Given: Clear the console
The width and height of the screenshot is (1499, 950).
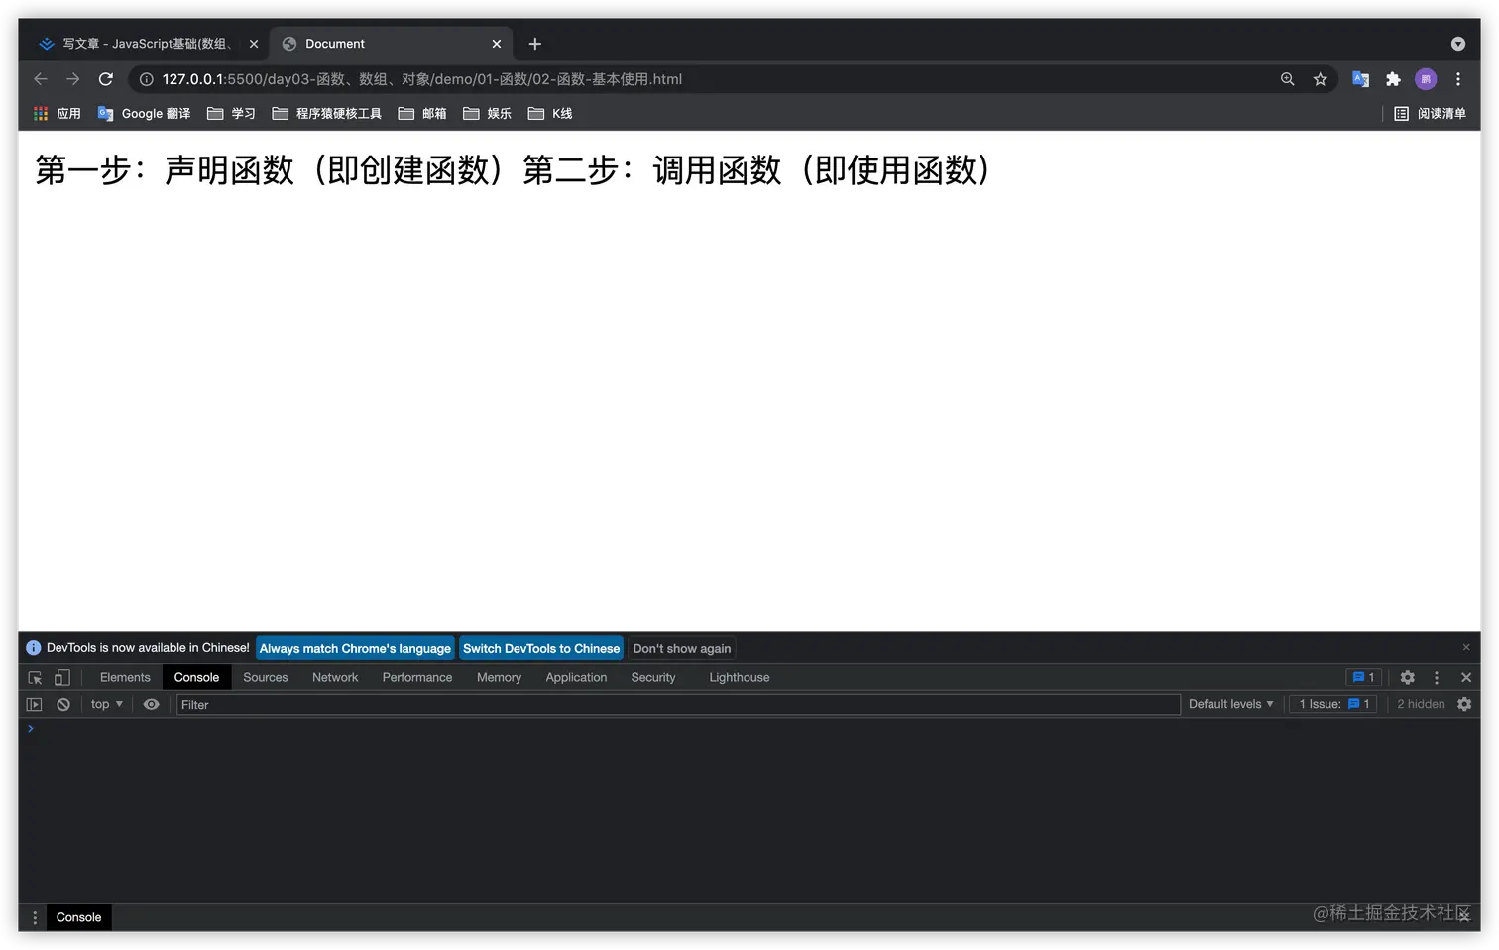Looking at the screenshot, I should click(63, 705).
